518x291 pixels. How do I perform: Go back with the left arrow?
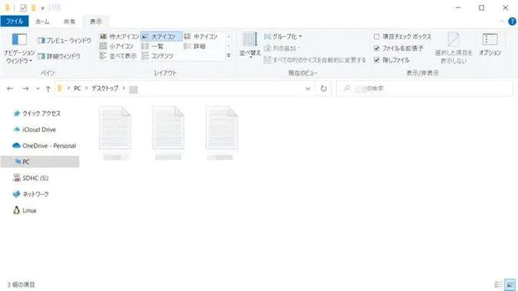[10, 89]
